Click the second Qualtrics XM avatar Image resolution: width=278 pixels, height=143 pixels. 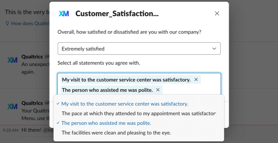(12, 107)
